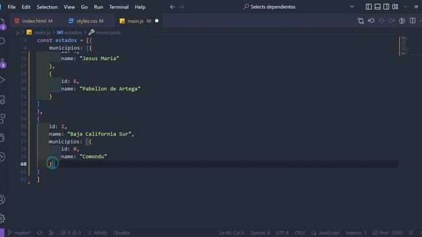Open the Help menu
The height and width of the screenshot is (237, 422).
140,7
